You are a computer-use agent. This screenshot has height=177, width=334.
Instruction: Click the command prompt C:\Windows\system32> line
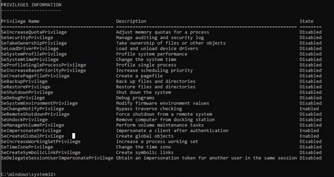coord(28,174)
